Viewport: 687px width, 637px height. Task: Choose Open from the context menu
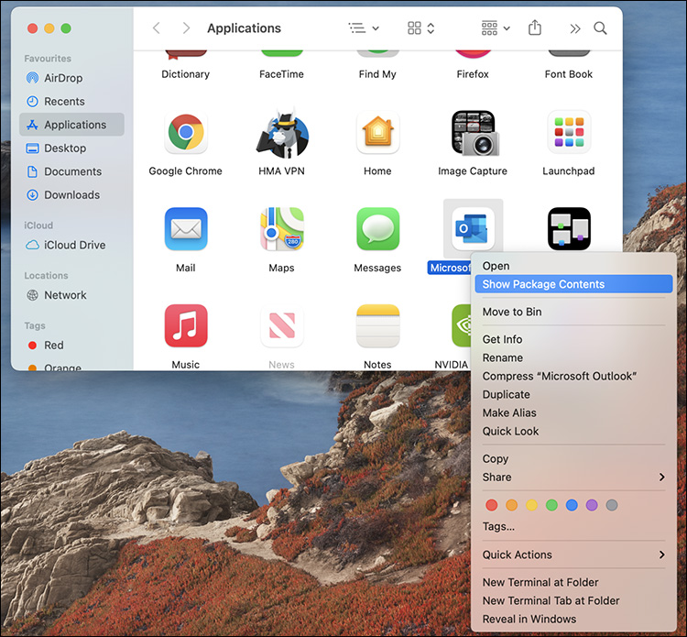573,266
